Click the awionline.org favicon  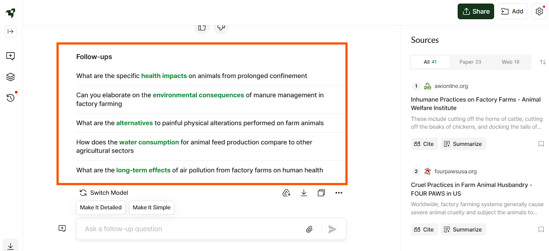[428, 86]
